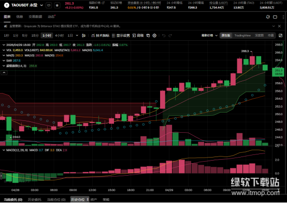The width and height of the screenshot is (287, 203).
Task: Open the 资产 tab
Action: click(94, 199)
